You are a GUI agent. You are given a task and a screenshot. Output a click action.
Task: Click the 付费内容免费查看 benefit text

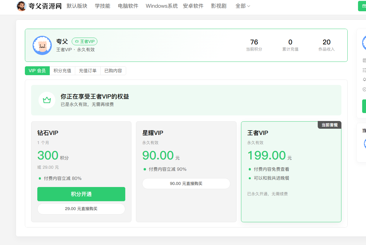pos(272,169)
